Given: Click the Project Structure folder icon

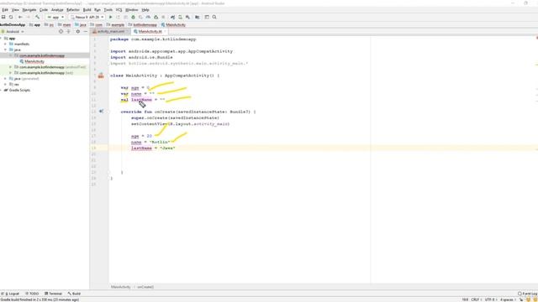Looking at the screenshot, I should click(198, 17).
